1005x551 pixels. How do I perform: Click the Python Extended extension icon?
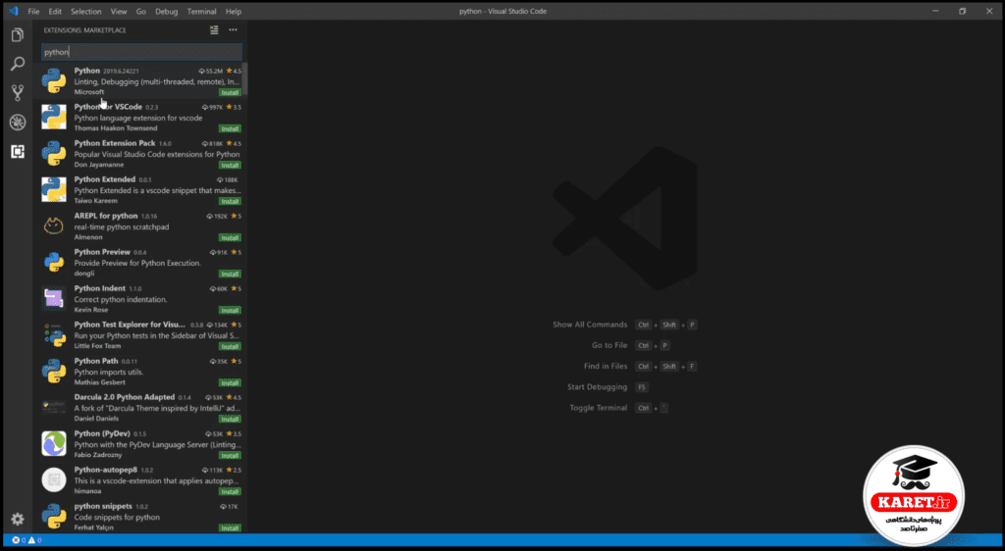(54, 189)
